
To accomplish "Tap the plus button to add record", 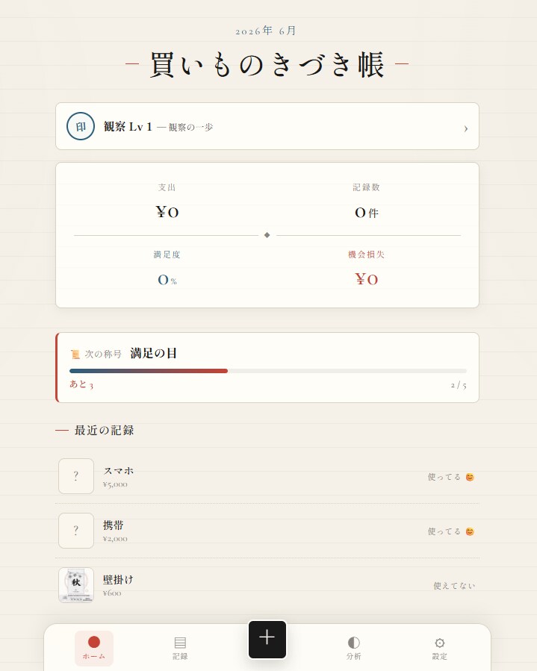I will [x=267, y=640].
